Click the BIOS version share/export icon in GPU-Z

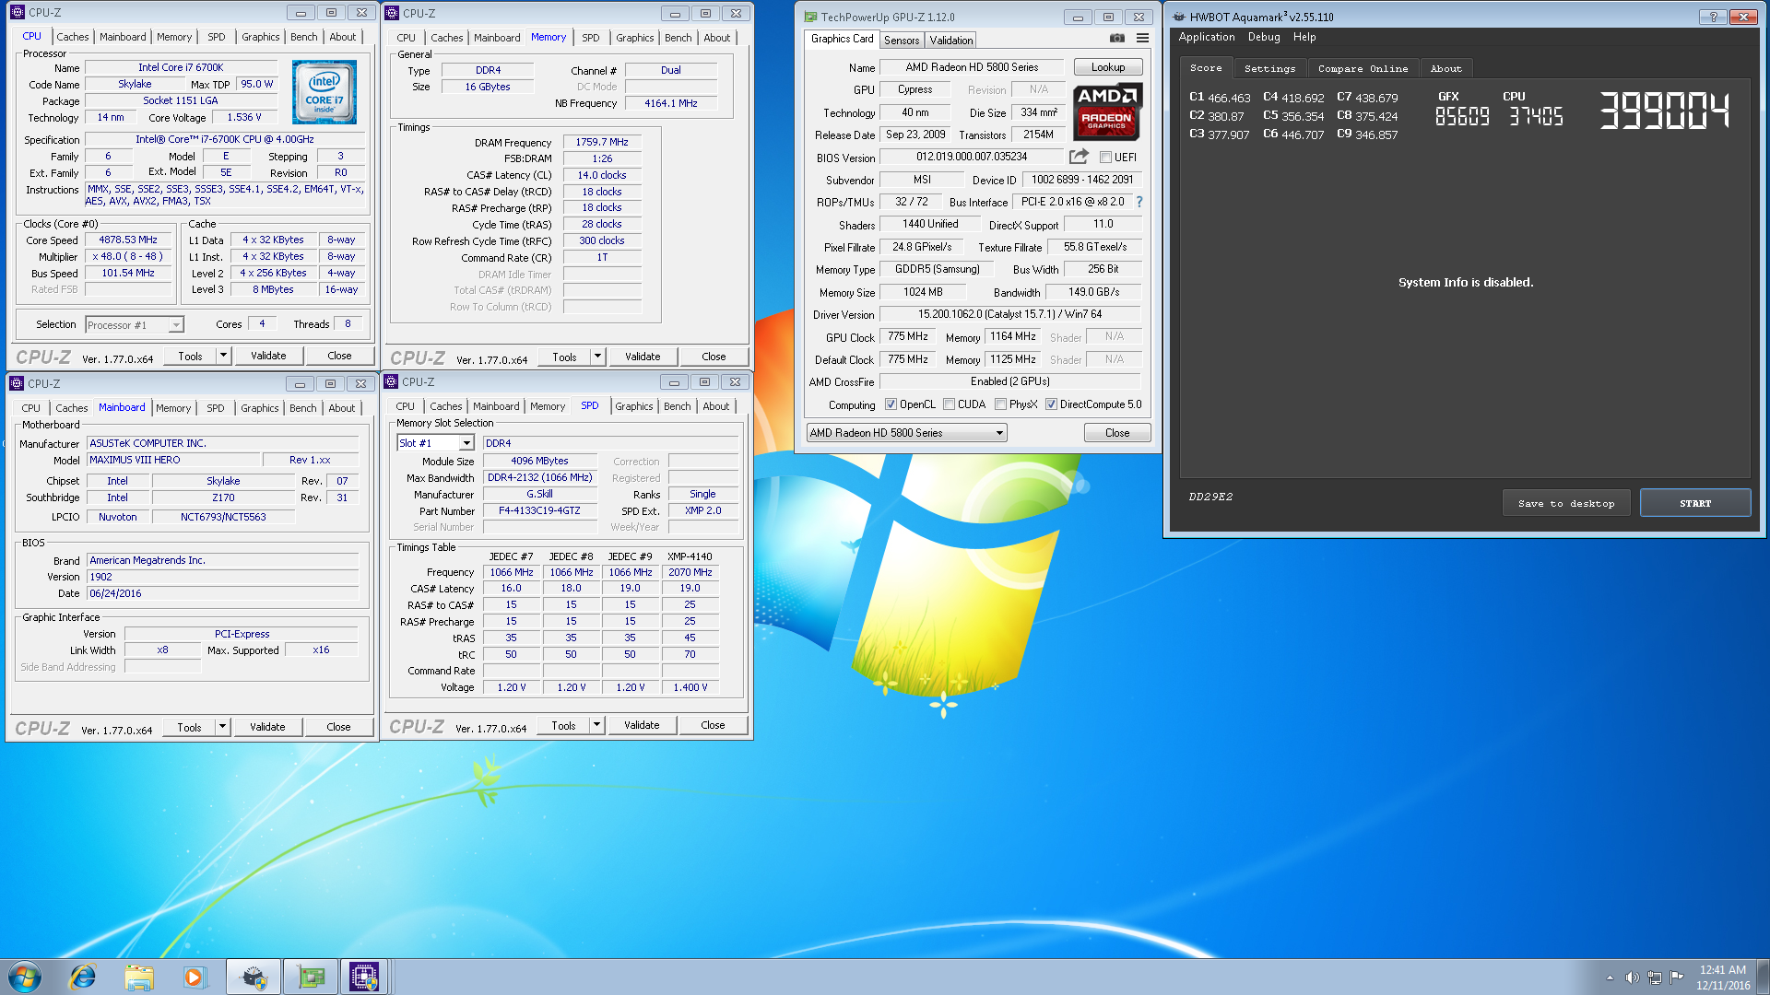pos(1079,157)
